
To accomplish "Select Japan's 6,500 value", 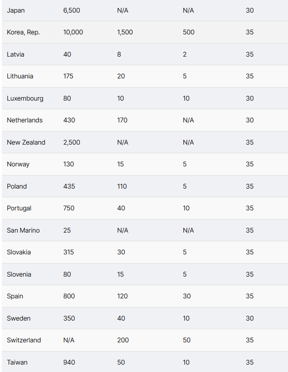I will point(72,10).
